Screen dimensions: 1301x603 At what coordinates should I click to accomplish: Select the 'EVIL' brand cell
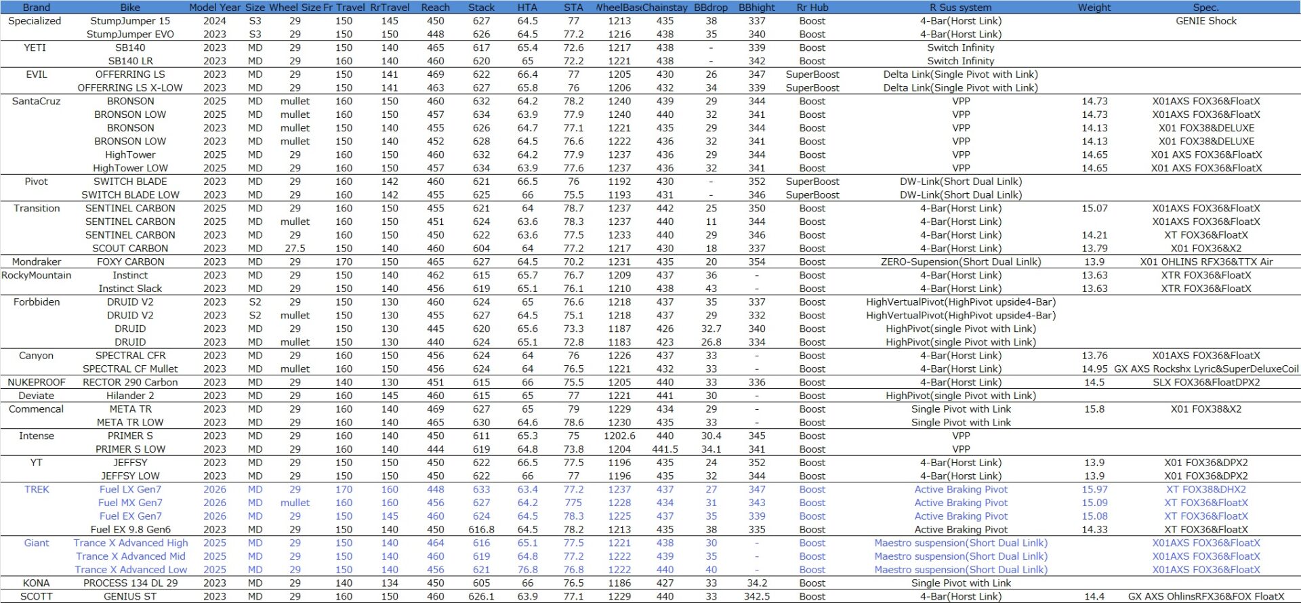pyautogui.click(x=37, y=75)
